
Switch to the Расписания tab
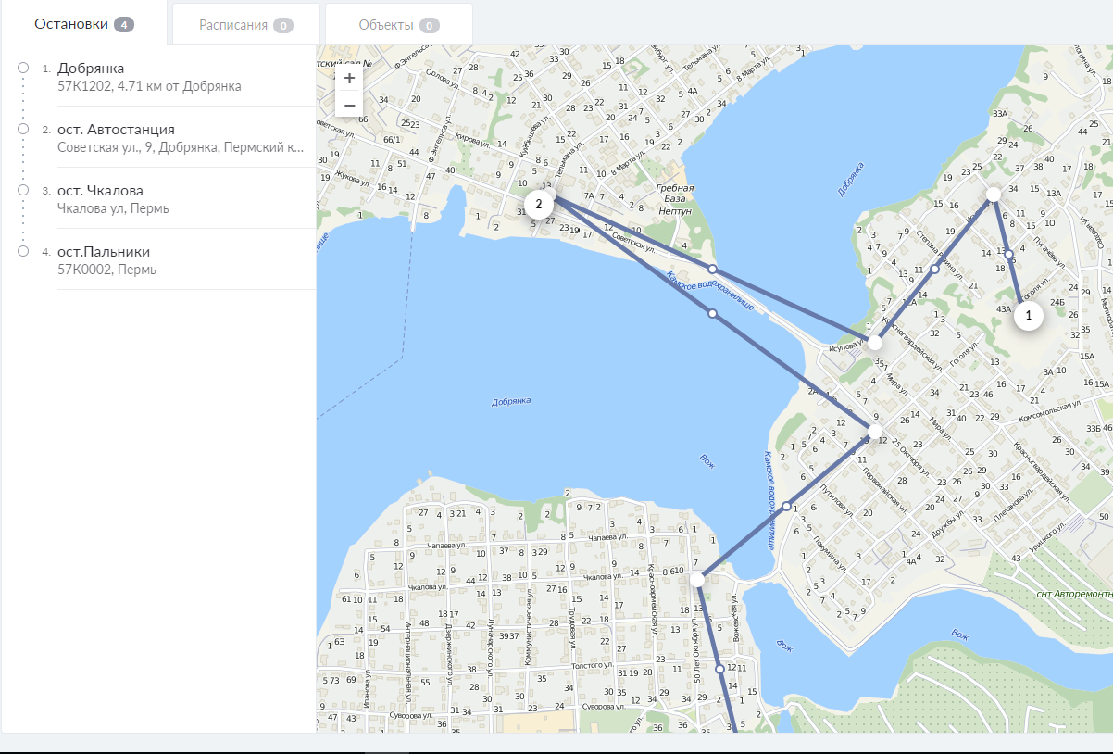point(233,25)
